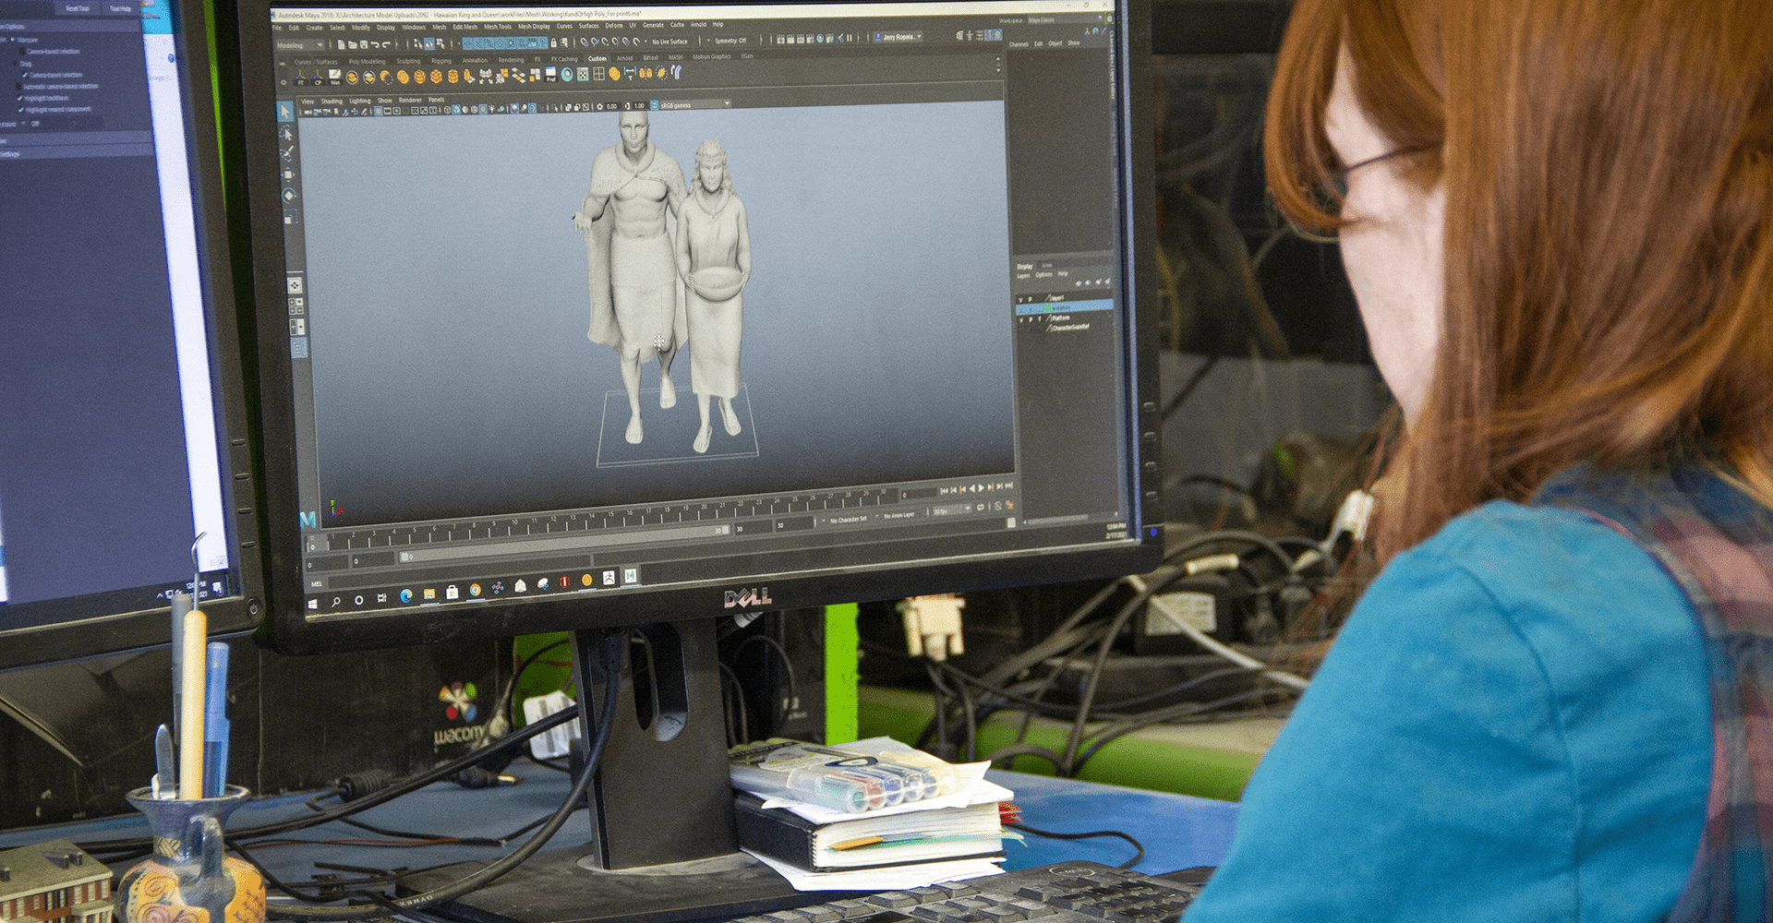
Task: Toggle visibility V of Platform layer
Action: click(1020, 320)
